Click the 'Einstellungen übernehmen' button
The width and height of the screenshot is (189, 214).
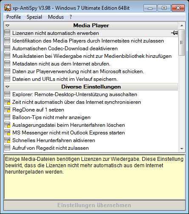[94, 205]
